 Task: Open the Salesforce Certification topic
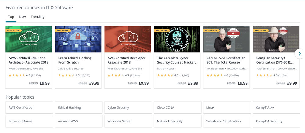(x=227, y=121)
